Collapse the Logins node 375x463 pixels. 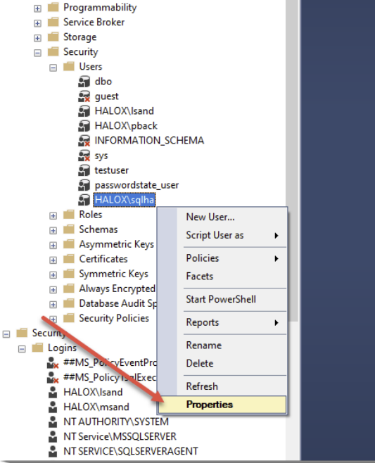pos(22,349)
